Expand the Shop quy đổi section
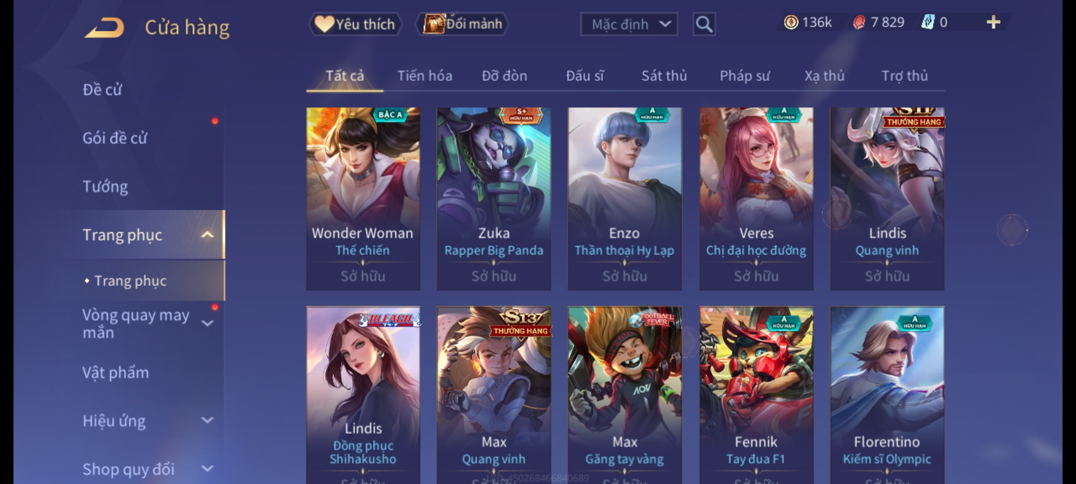 pos(207,469)
